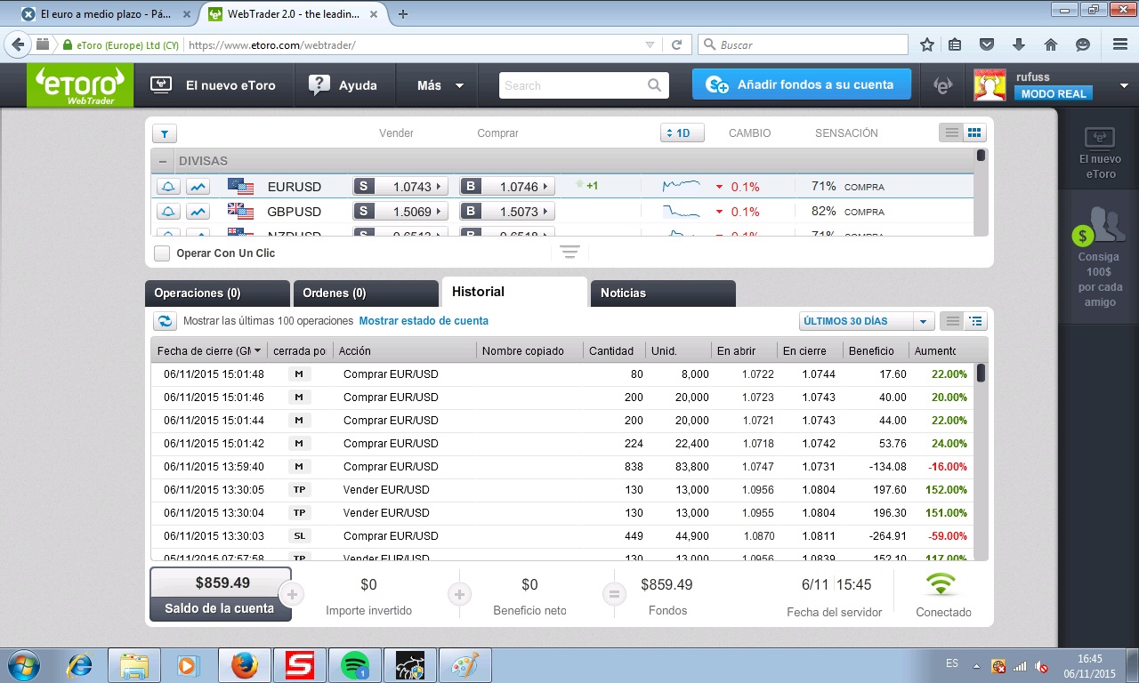The width and height of the screenshot is (1139, 683).
Task: Click the eToro WebTrader logo
Action: click(x=80, y=86)
